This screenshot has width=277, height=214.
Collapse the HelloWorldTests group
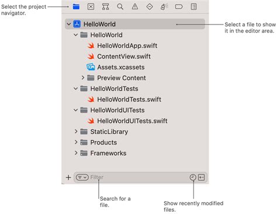click(75, 89)
